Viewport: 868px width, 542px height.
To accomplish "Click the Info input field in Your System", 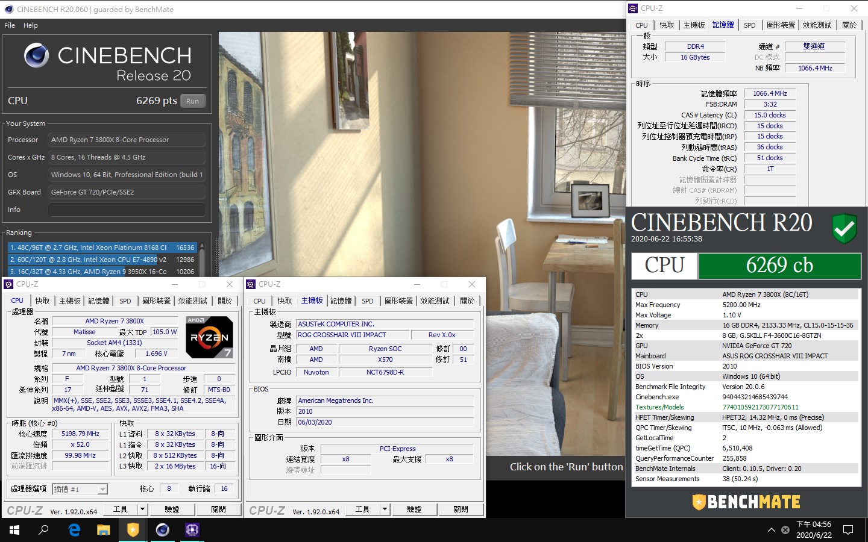I will point(127,210).
